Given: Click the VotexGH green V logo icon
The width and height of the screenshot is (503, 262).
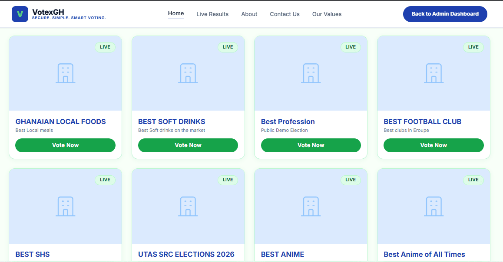Looking at the screenshot, I should [20, 14].
